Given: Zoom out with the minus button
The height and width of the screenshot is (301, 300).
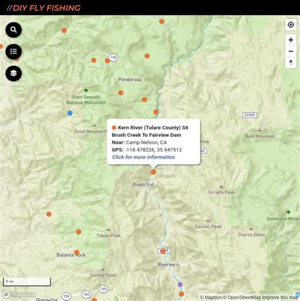Looking at the screenshot, I should pyautogui.click(x=291, y=51).
